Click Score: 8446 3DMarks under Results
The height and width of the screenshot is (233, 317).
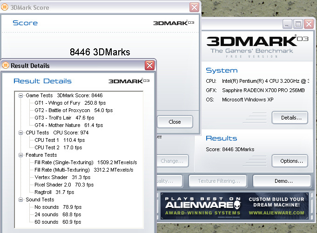(x=230, y=149)
